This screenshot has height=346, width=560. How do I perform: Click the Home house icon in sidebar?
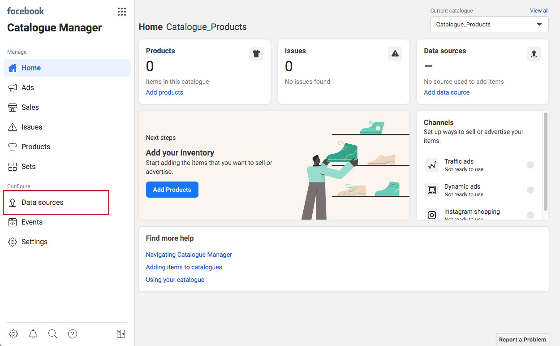13,68
